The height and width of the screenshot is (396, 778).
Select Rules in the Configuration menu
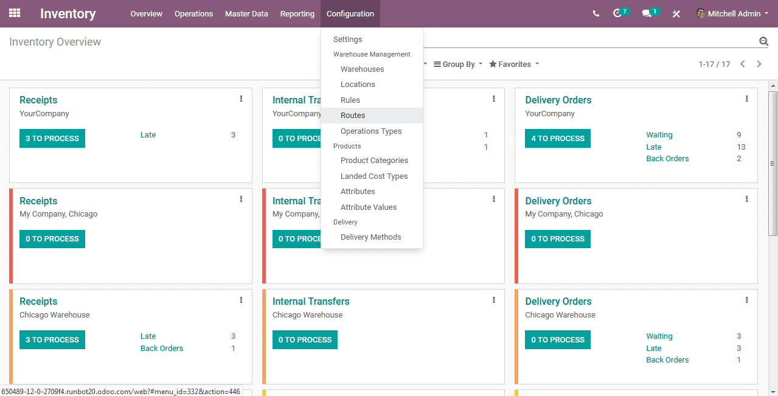pos(372,100)
